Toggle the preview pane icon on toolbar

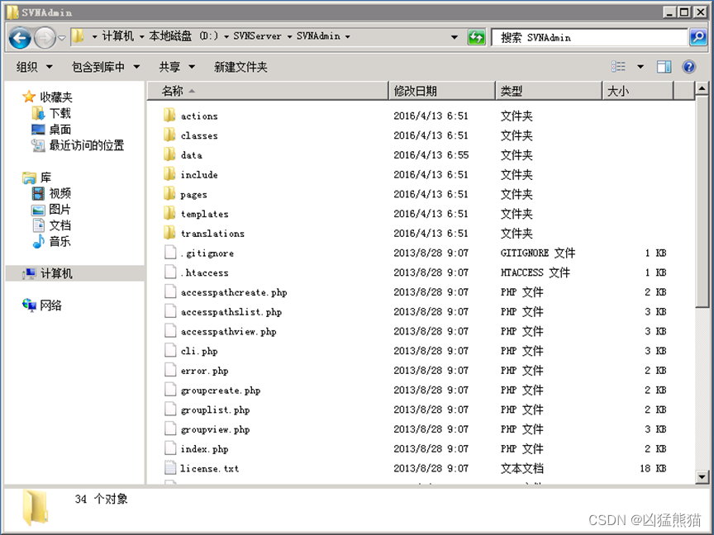(x=664, y=66)
